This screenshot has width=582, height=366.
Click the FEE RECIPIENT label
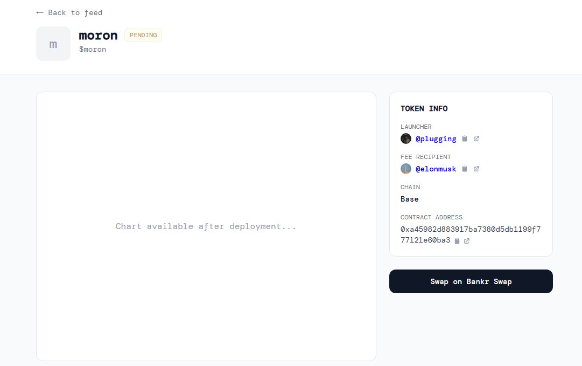click(425, 157)
